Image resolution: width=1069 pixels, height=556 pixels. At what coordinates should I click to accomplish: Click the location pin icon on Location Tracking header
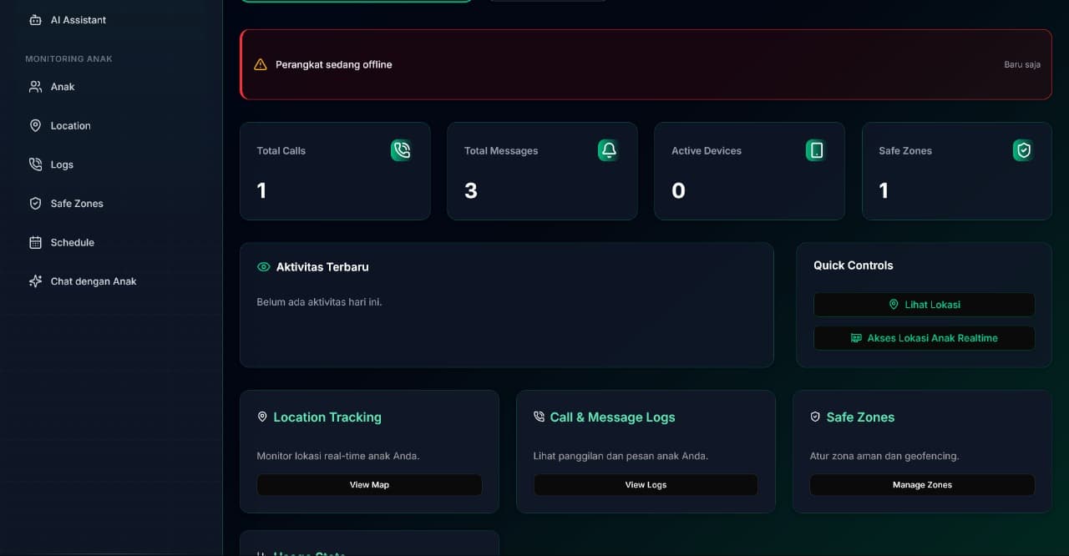[262, 417]
